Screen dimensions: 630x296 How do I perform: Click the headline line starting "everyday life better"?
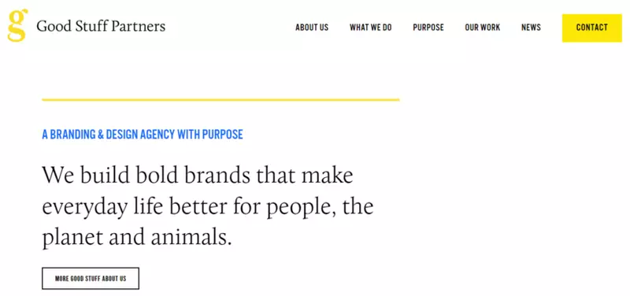(208, 206)
